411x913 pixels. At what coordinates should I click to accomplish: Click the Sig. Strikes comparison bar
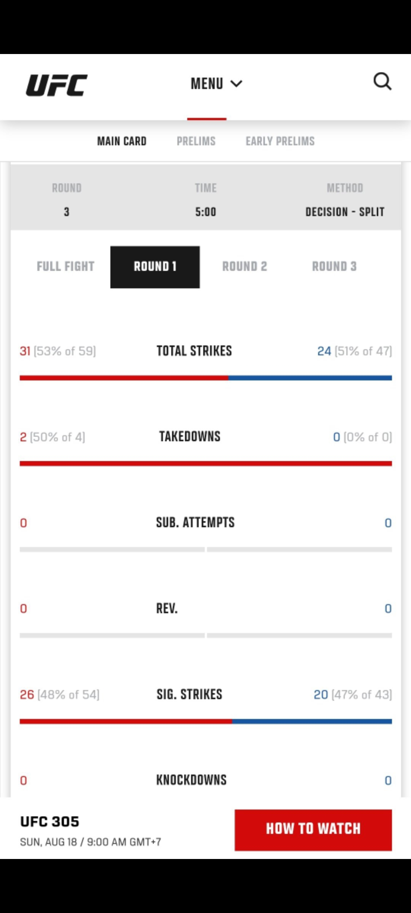(x=205, y=721)
